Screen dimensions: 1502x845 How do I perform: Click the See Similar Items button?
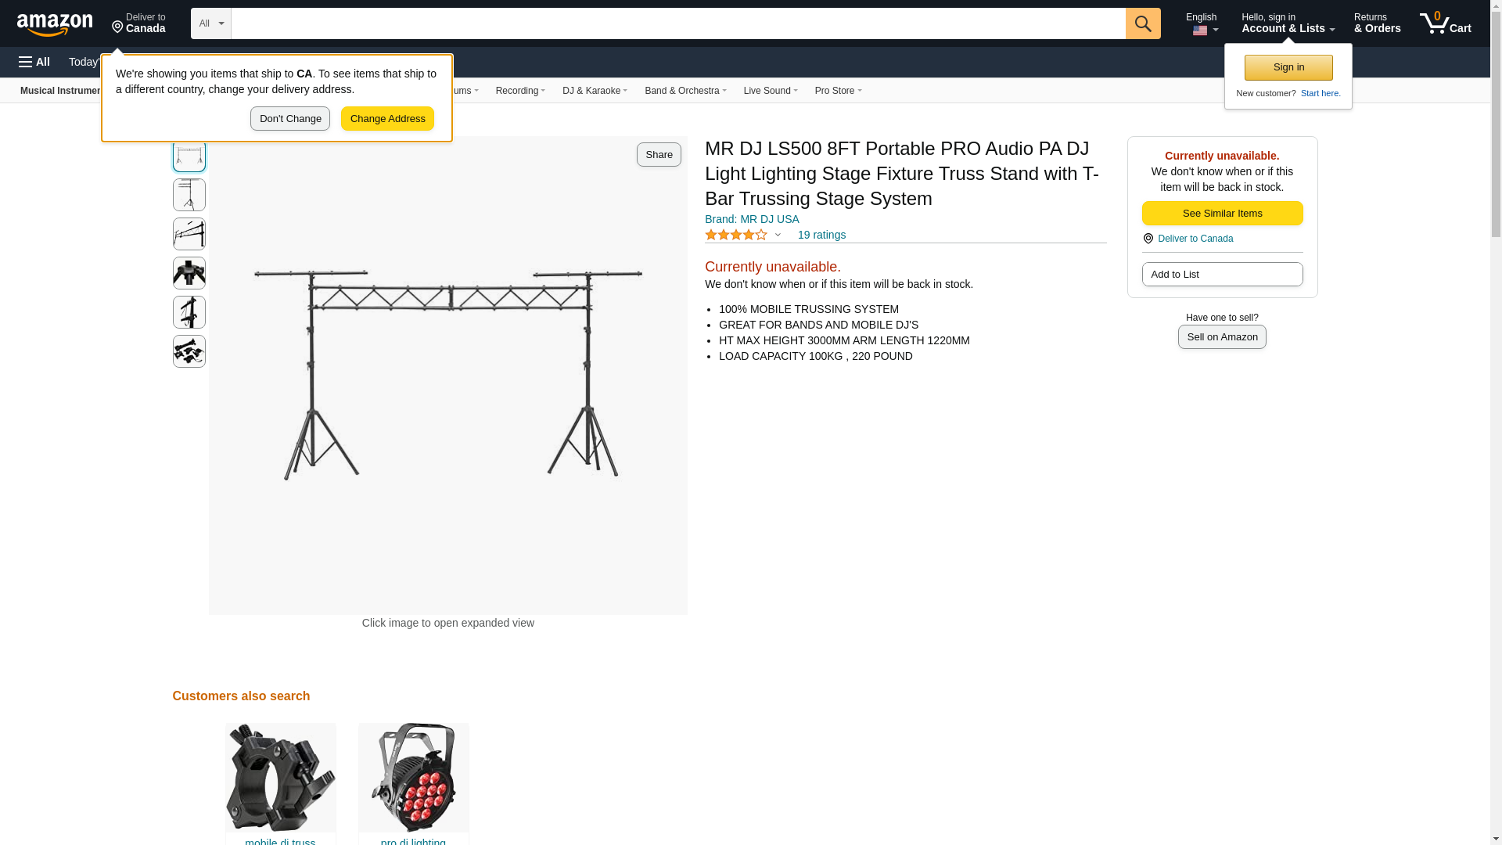tap(1222, 214)
